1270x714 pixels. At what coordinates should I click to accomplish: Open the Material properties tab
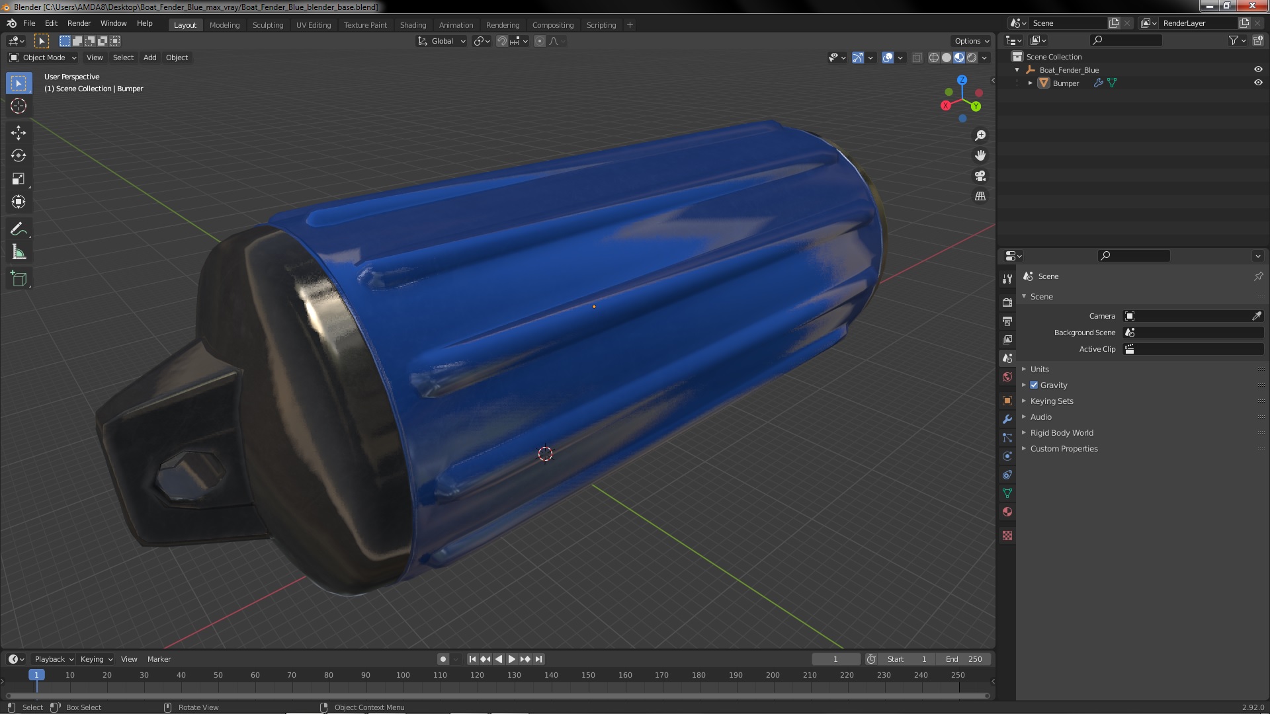pos(1007,512)
